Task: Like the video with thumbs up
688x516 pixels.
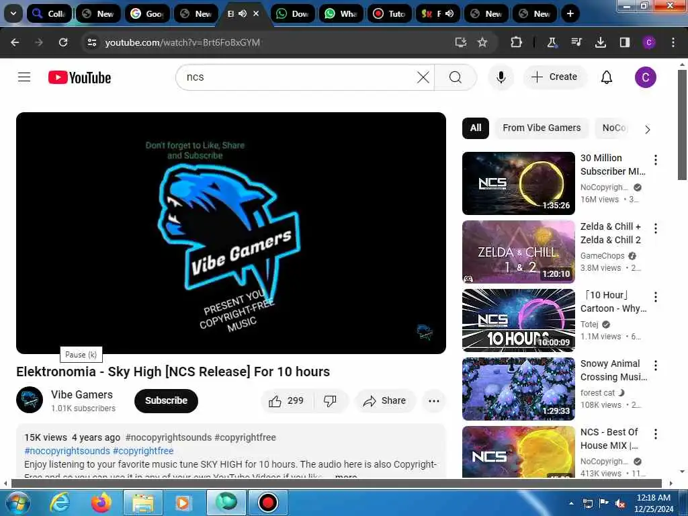Action: tap(286, 400)
